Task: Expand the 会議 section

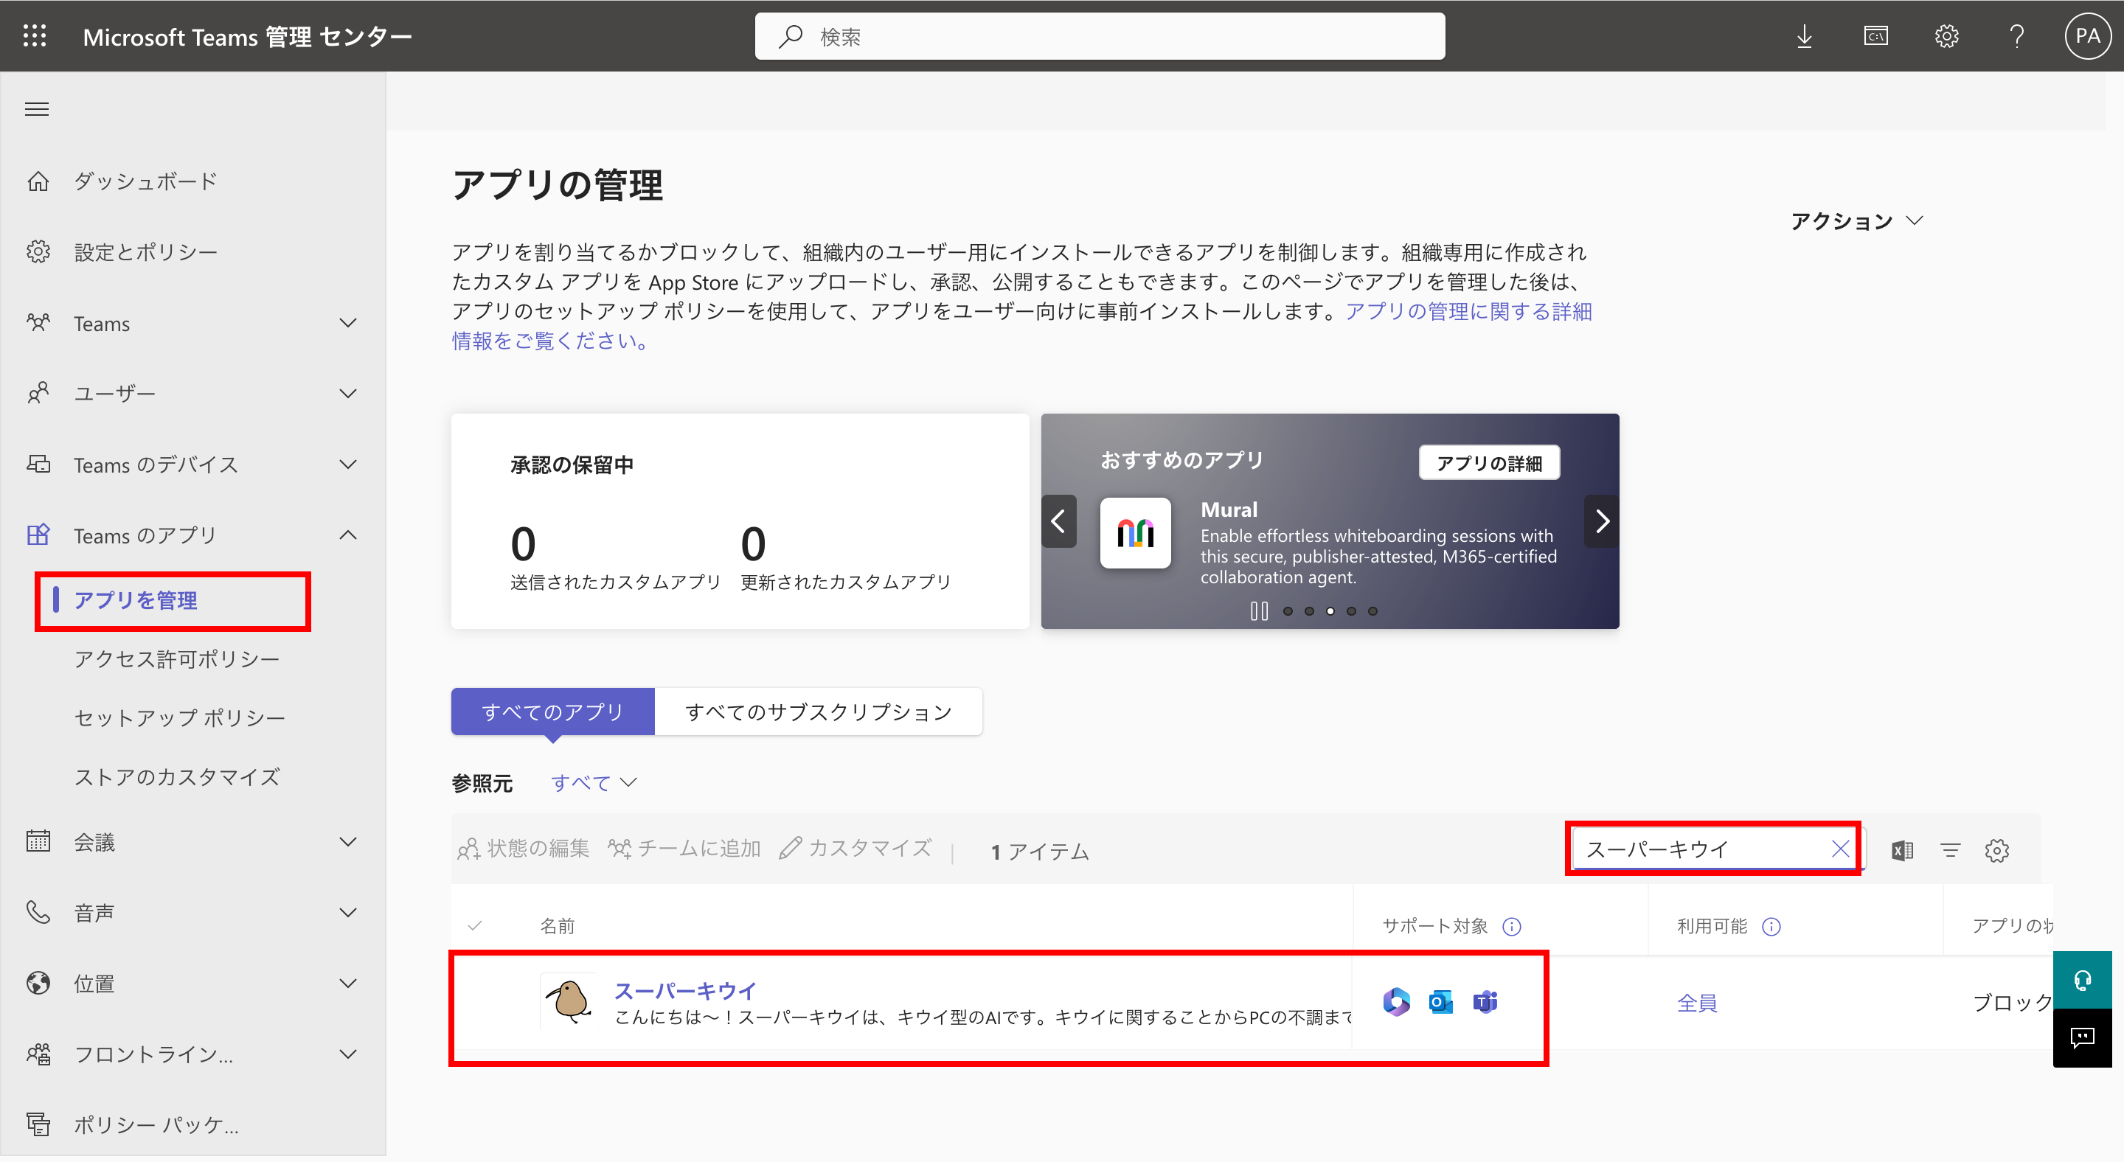Action: pyautogui.click(x=349, y=841)
